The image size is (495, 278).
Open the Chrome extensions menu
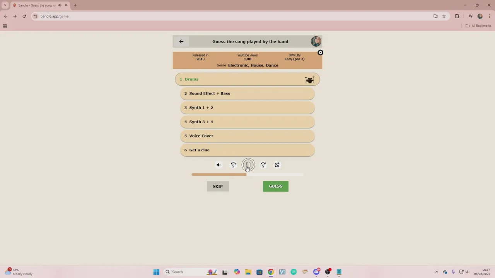[x=457, y=16]
